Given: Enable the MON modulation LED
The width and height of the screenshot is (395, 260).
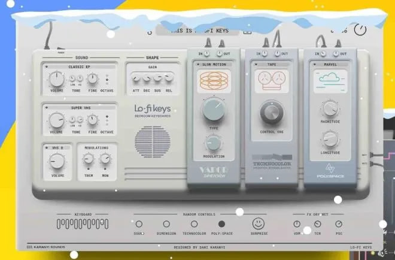Looking at the screenshot, I should [x=105, y=169].
